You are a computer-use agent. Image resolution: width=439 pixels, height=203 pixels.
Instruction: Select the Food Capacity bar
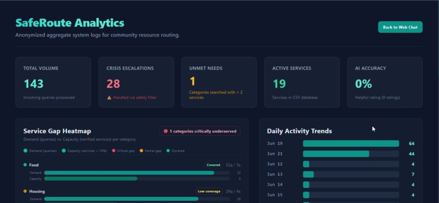tap(137, 179)
